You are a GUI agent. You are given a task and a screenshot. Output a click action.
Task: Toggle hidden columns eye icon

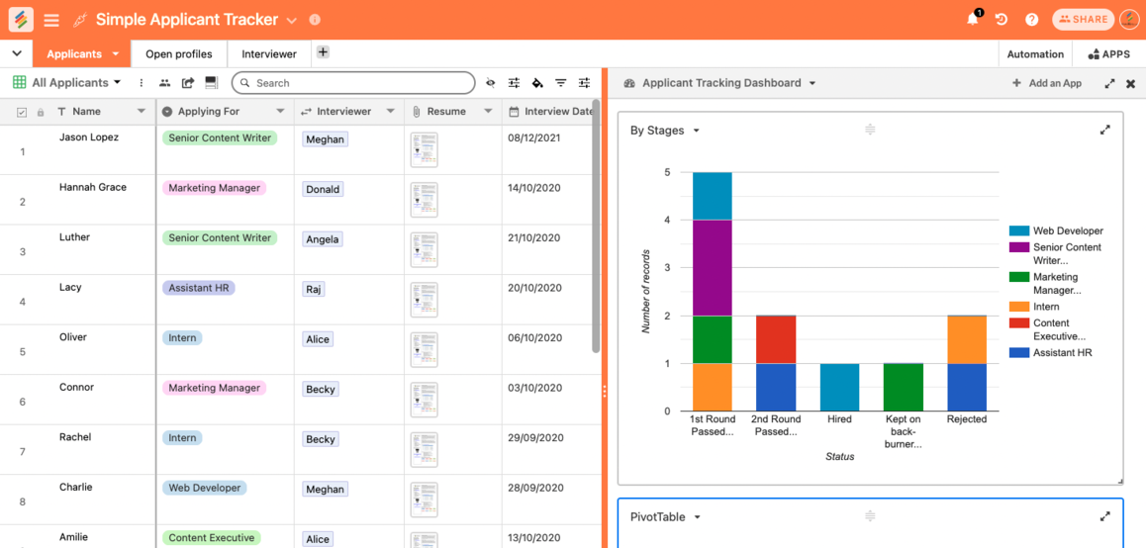point(490,83)
